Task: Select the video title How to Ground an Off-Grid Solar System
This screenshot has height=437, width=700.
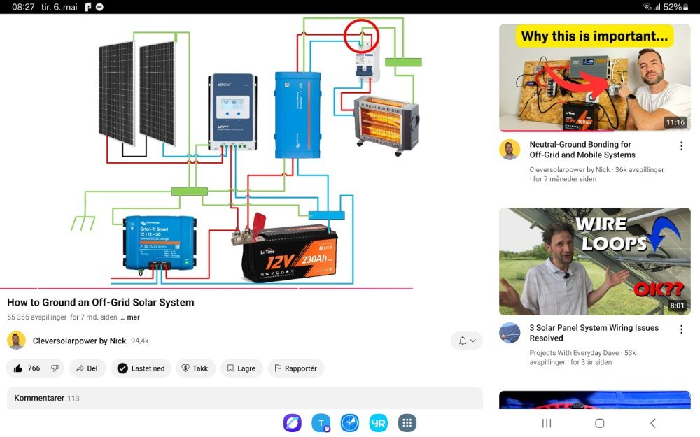Action: point(101,302)
